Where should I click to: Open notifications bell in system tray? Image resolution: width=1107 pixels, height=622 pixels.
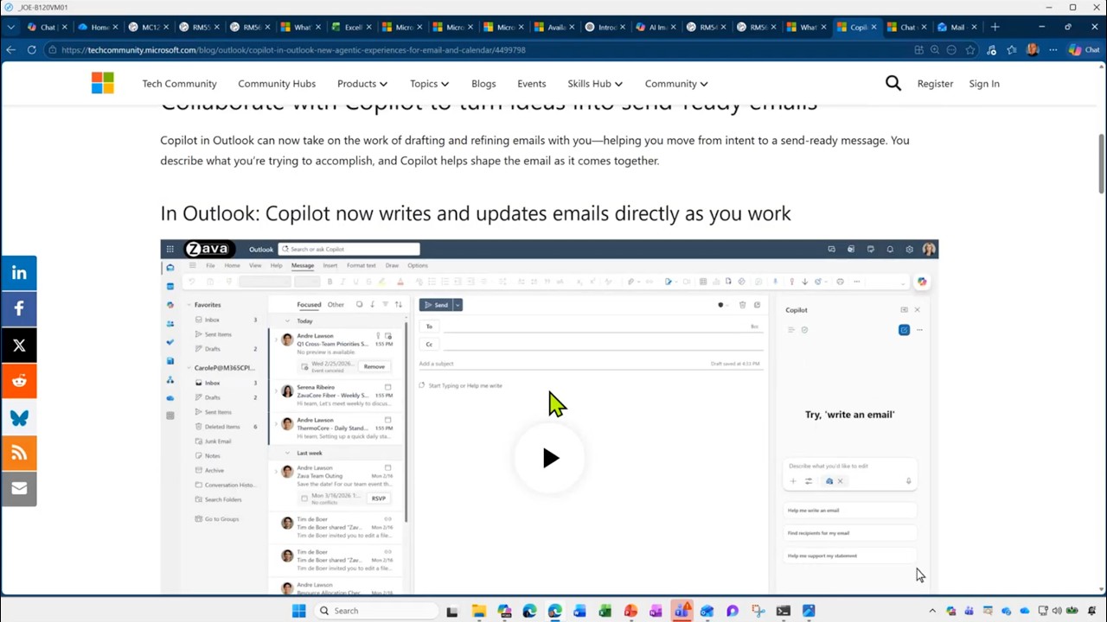tap(1092, 611)
